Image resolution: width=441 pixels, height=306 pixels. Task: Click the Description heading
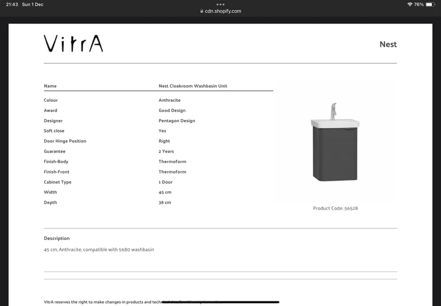(x=56, y=238)
